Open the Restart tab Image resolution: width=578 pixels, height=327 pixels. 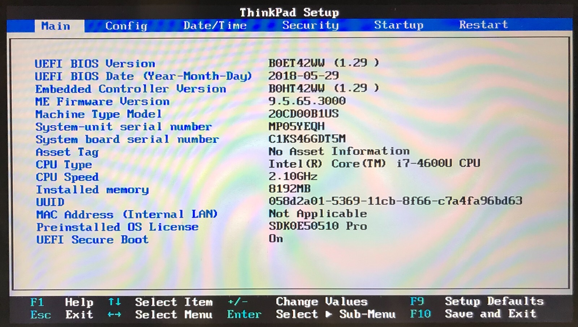[x=483, y=25]
